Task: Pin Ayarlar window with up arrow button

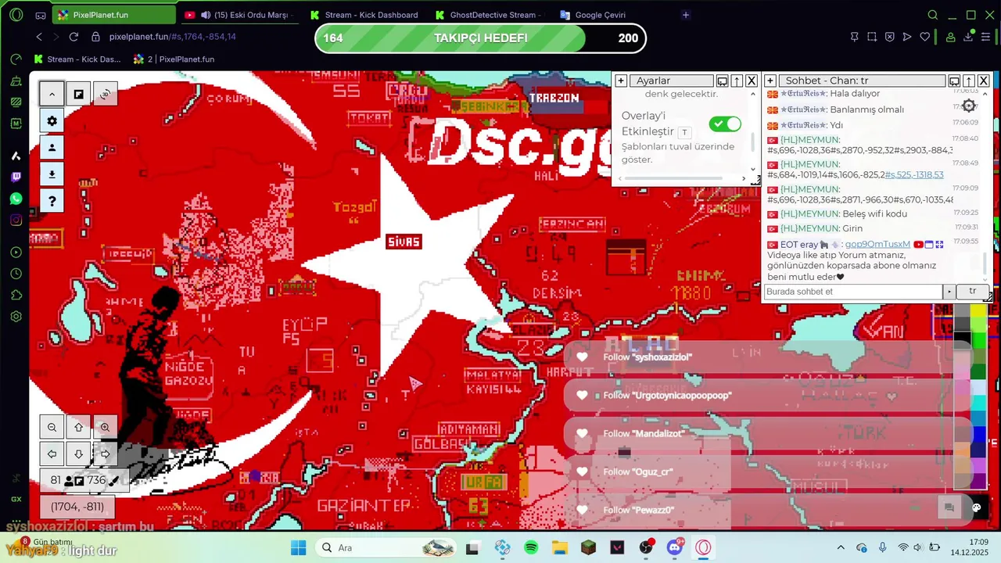Action: [x=737, y=81]
